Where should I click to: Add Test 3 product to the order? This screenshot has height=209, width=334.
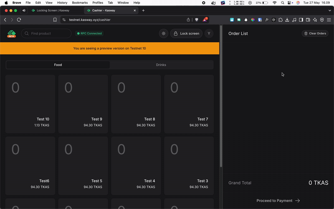[x=189, y=166]
